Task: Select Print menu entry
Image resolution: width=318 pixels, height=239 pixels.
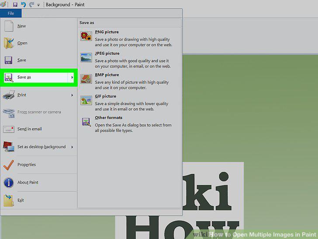Action: pos(38,95)
